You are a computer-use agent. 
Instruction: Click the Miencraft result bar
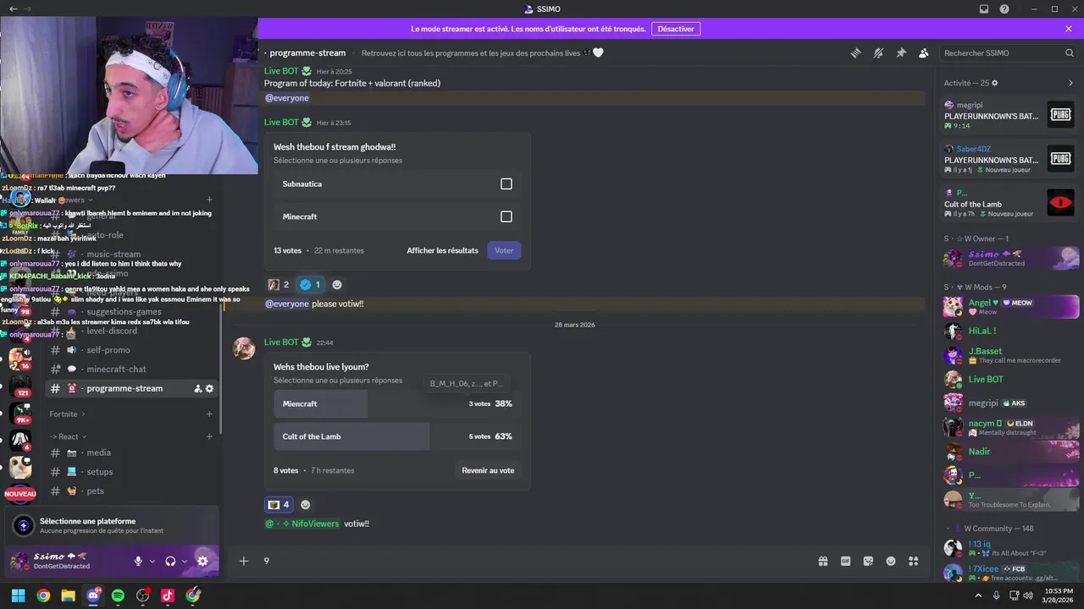pos(397,403)
